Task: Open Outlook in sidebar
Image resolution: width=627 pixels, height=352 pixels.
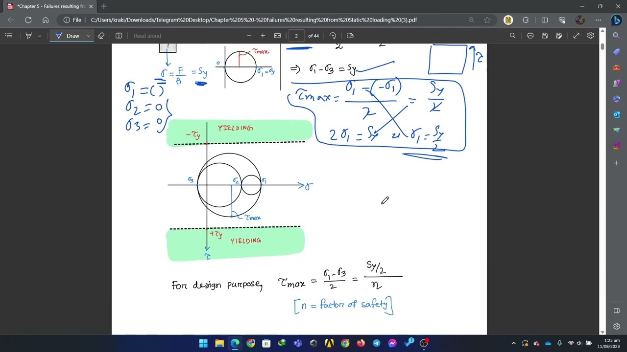Action: click(616, 114)
